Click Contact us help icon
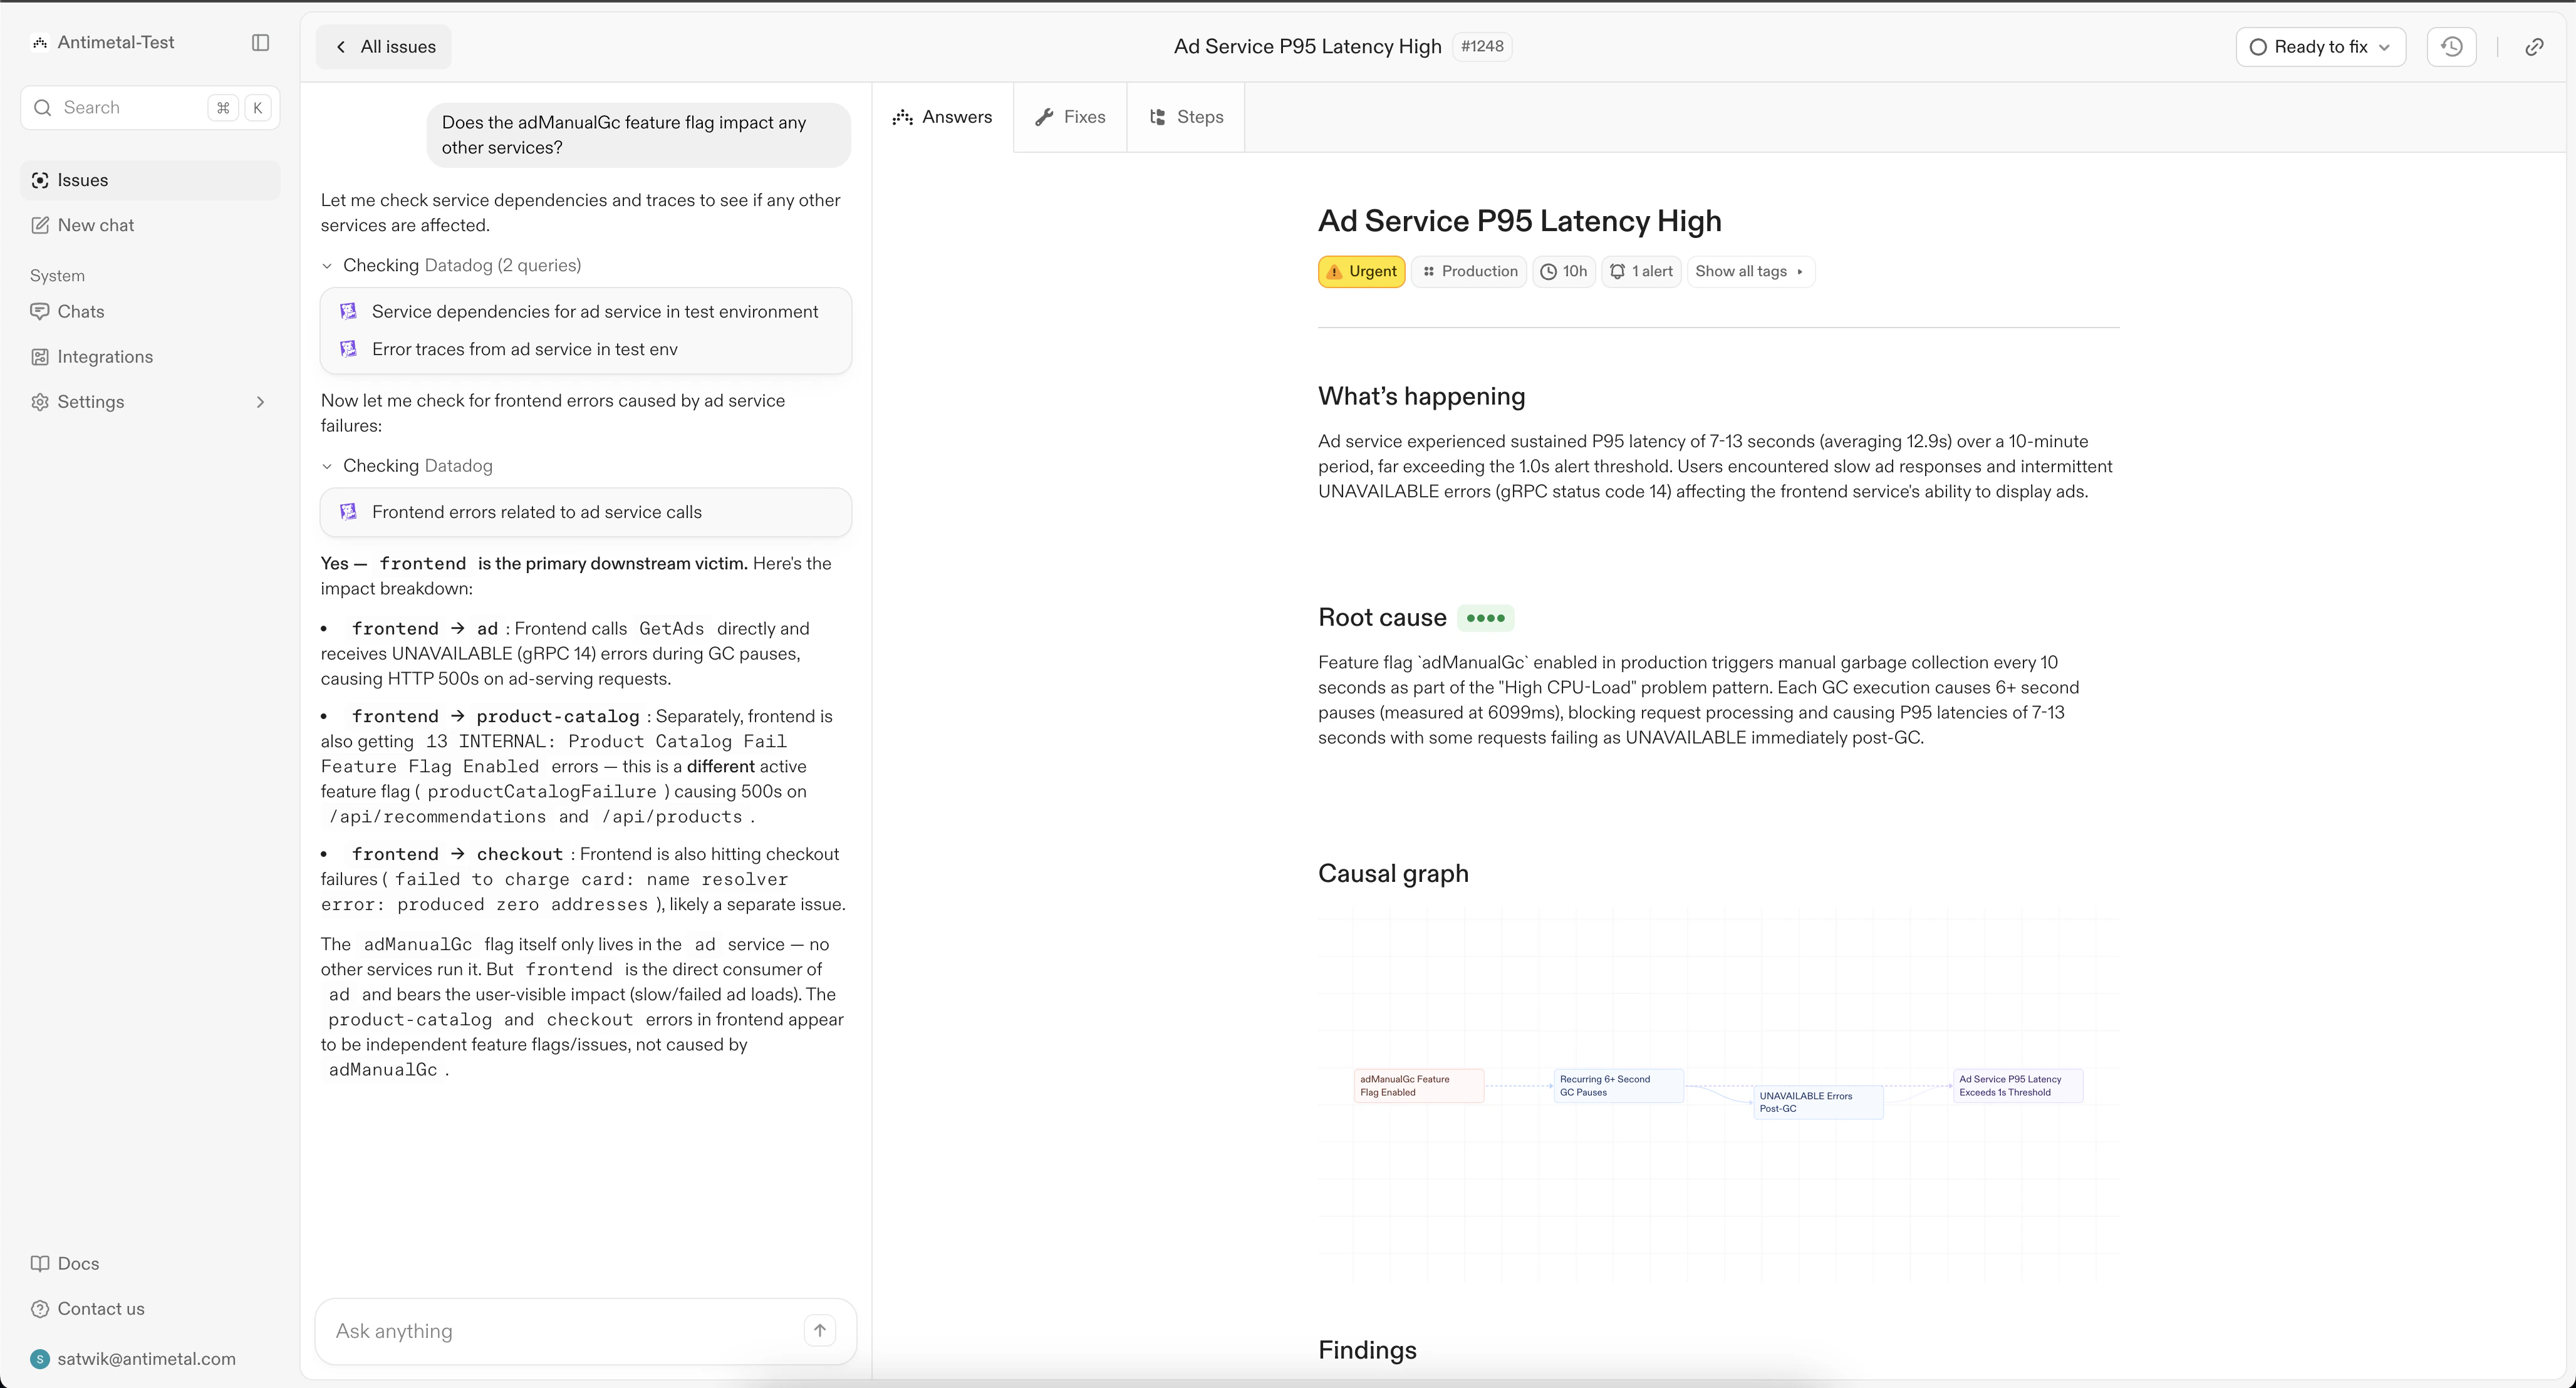 pyautogui.click(x=40, y=1309)
